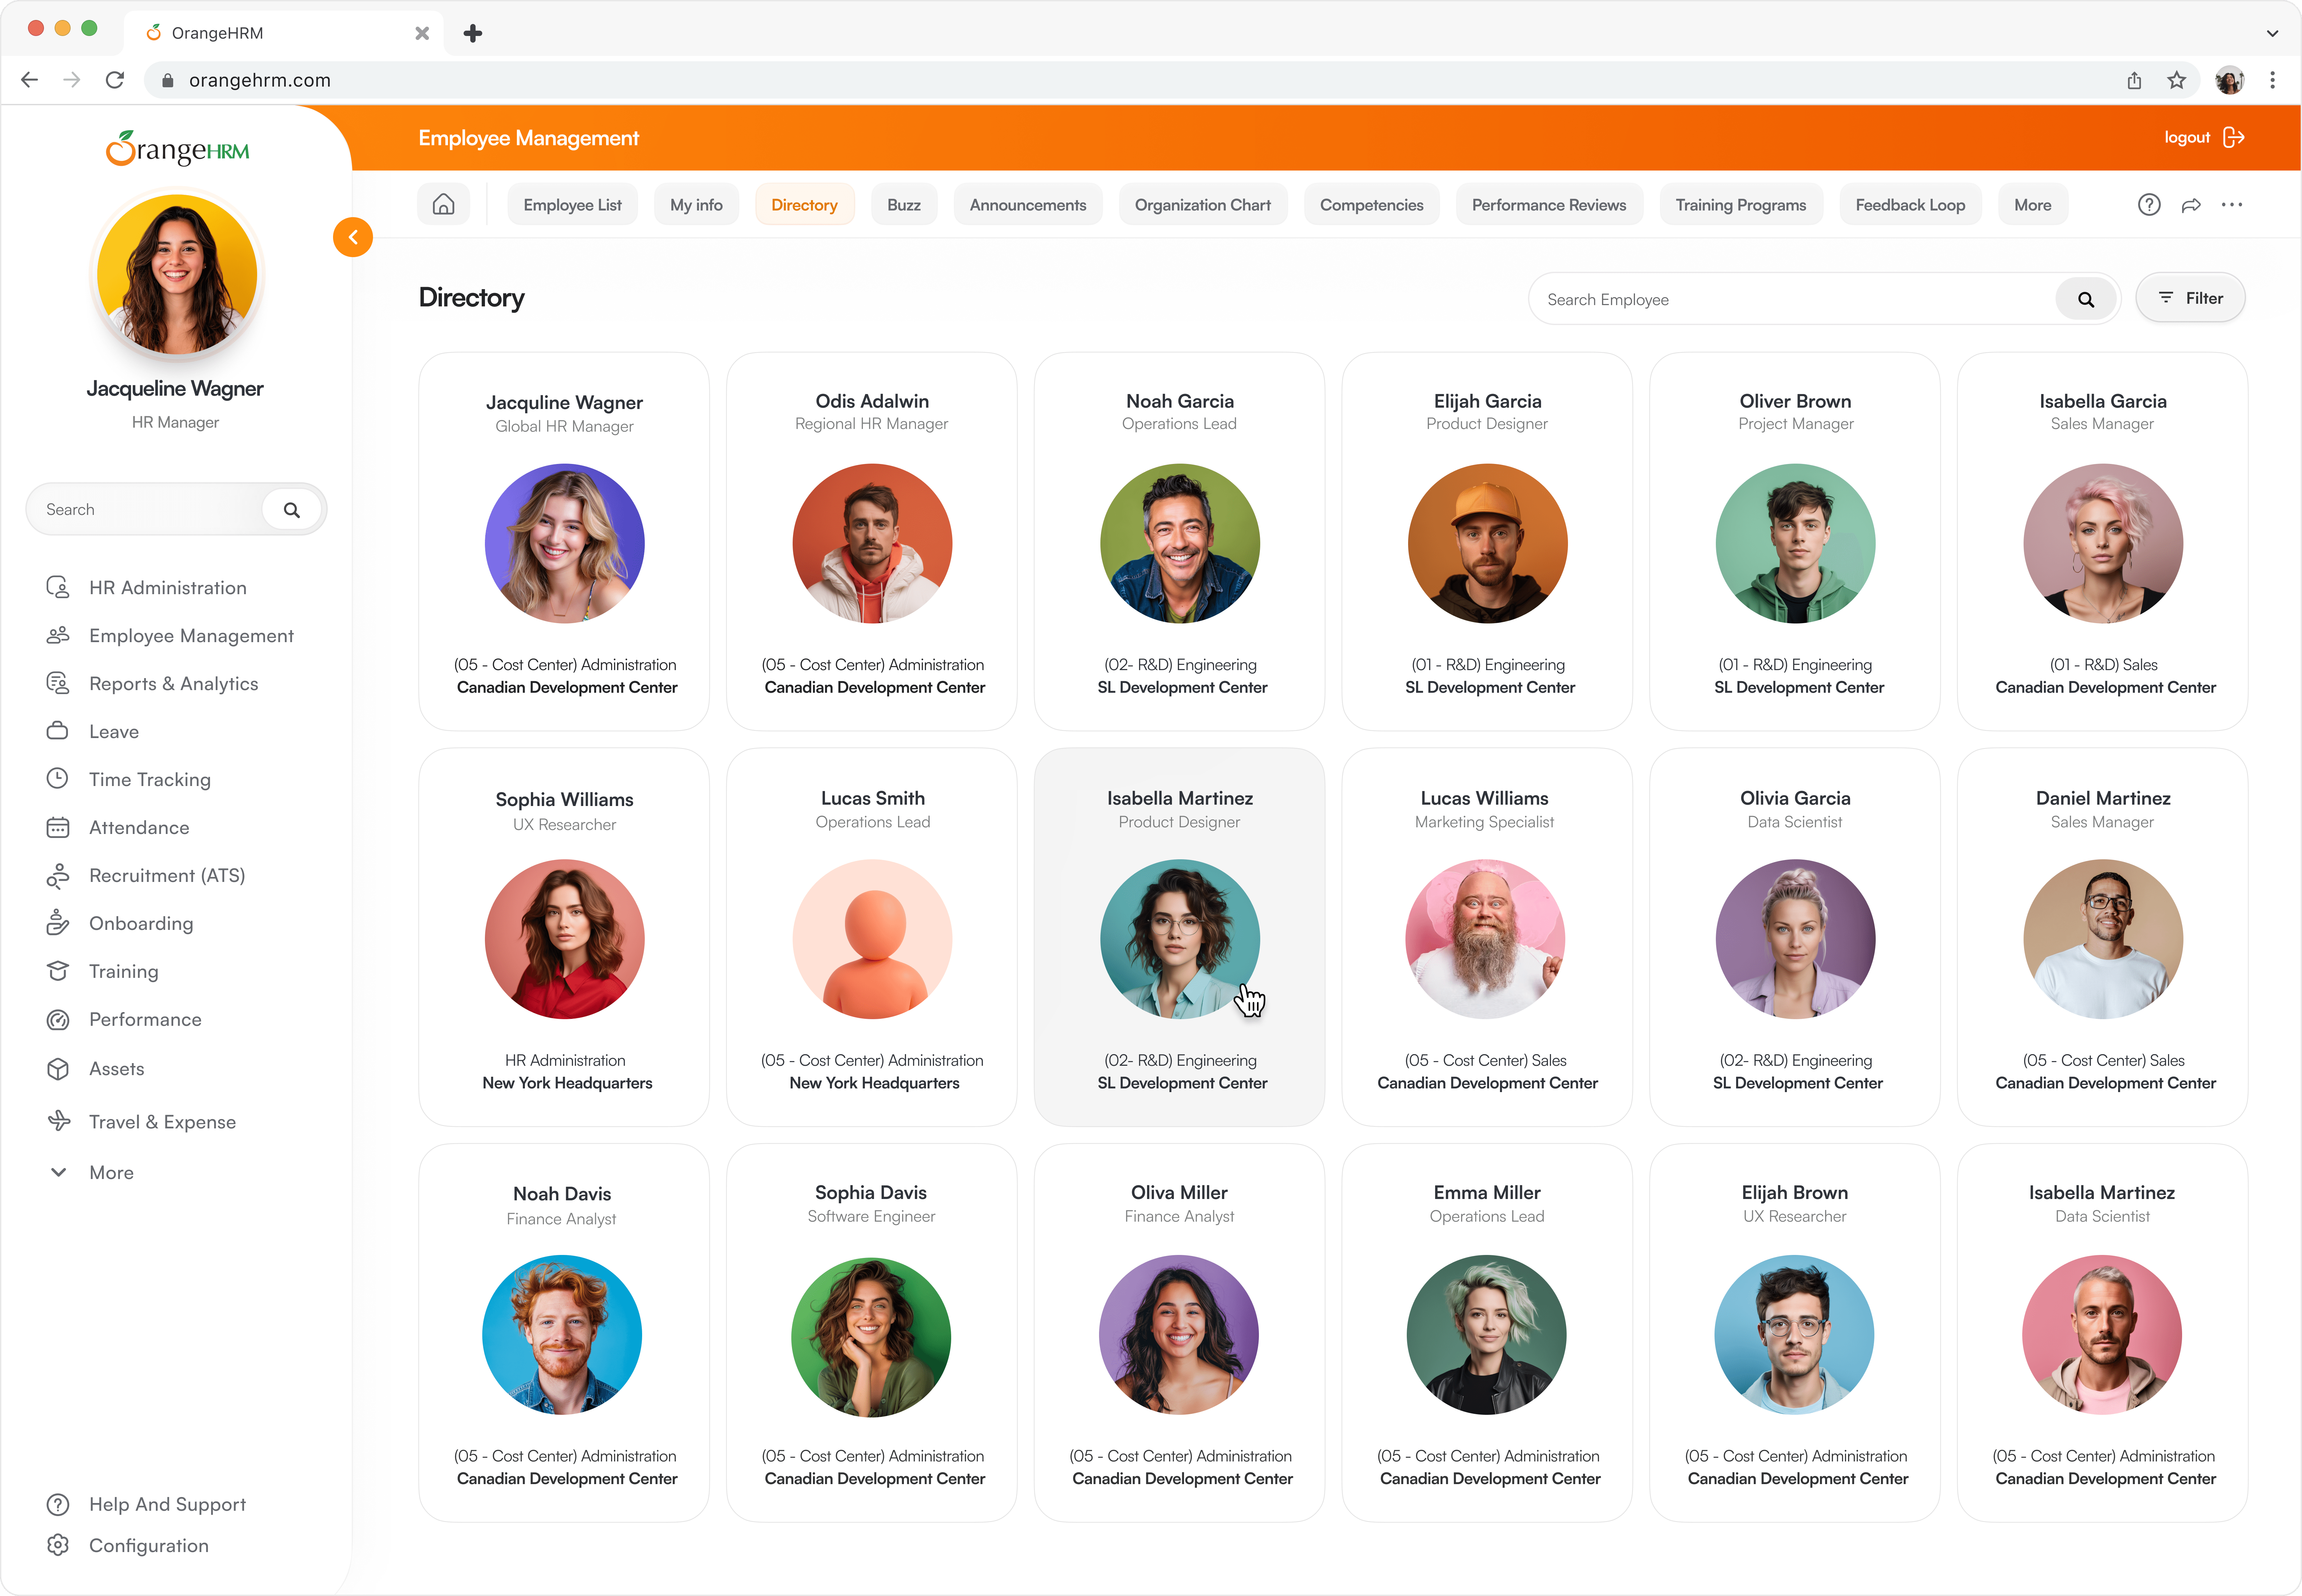Screen dimensions: 2302x1596
Task: Open Isabella Martinez Product Designer card
Action: [1179, 937]
